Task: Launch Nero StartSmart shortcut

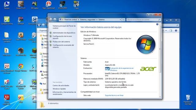Action: coord(49,5)
